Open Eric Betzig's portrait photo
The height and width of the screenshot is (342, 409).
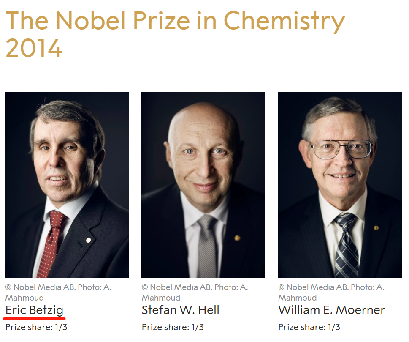pyautogui.click(x=67, y=184)
